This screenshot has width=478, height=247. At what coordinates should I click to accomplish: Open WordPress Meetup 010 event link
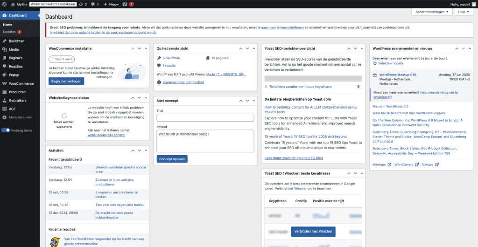pos(398,75)
